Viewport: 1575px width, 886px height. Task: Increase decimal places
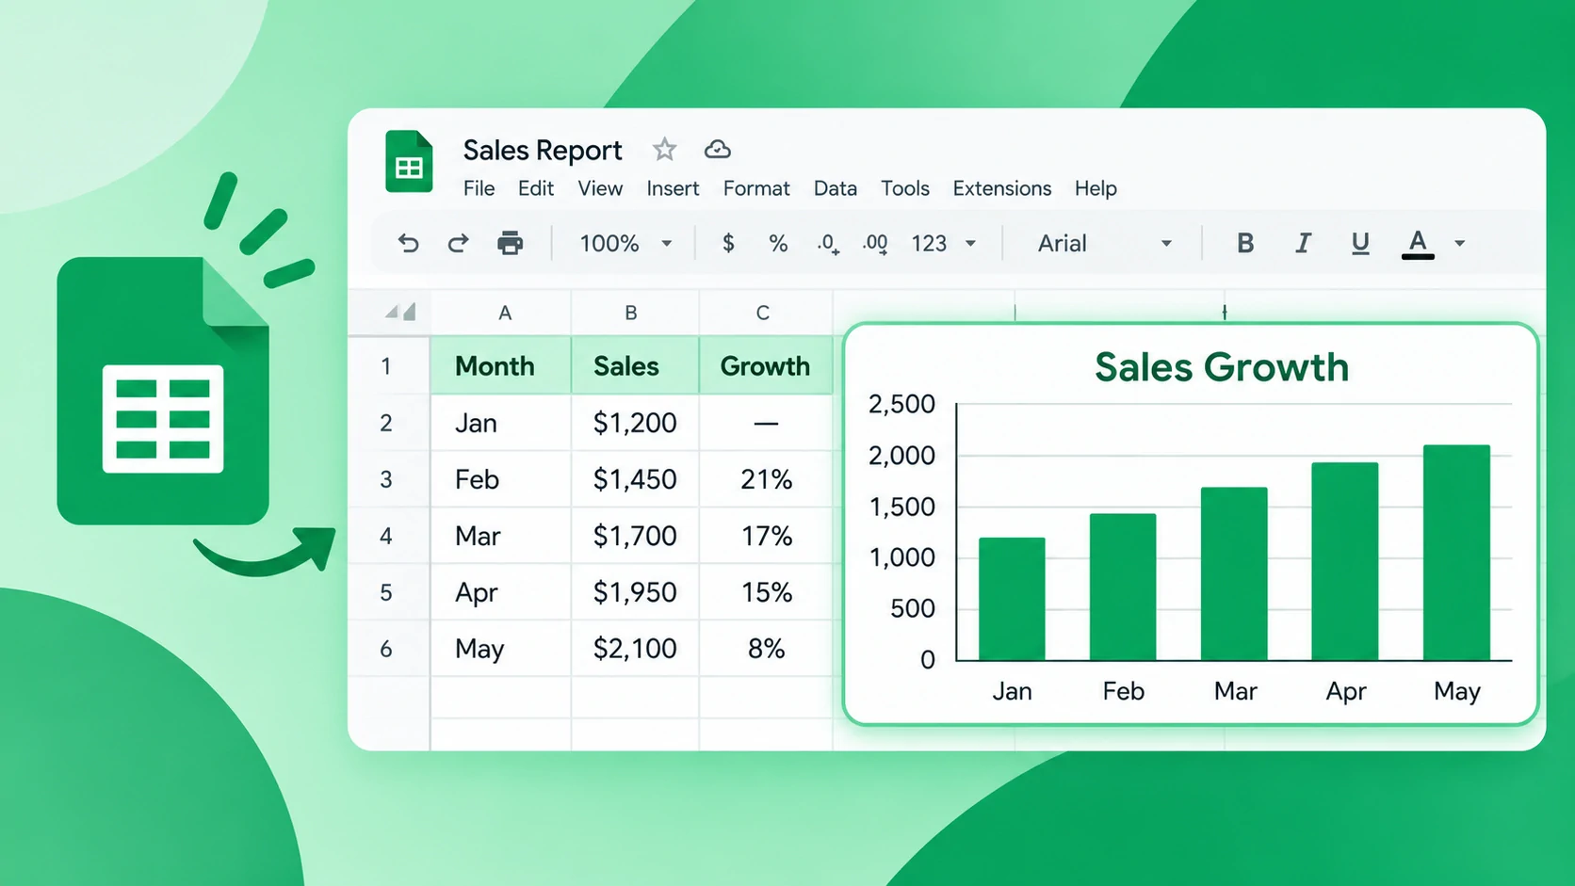click(875, 244)
